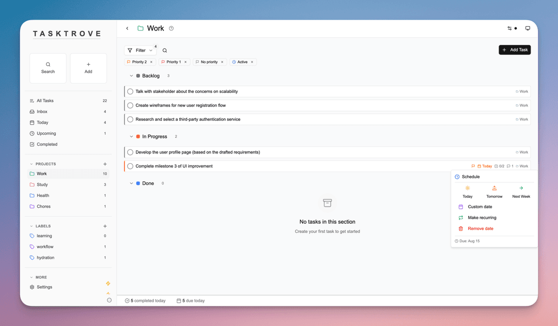Click '5 completed today' in status bar

click(145, 301)
